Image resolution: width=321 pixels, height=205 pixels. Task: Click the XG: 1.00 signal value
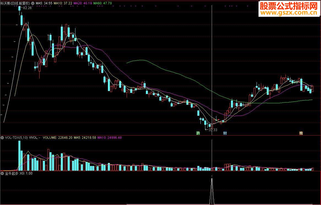click(26, 173)
